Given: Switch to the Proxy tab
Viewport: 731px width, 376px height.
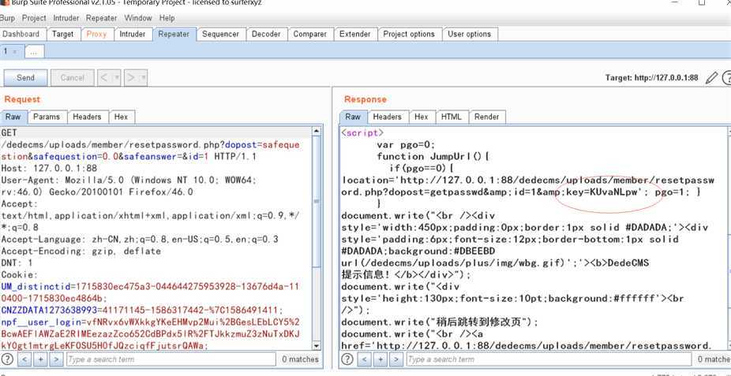Looking at the screenshot, I should pos(96,34).
